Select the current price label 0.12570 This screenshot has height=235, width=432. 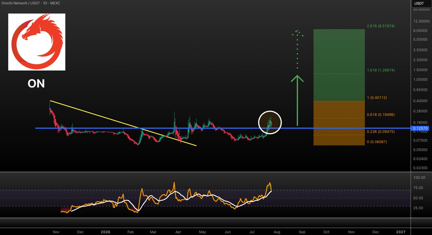coord(419,128)
